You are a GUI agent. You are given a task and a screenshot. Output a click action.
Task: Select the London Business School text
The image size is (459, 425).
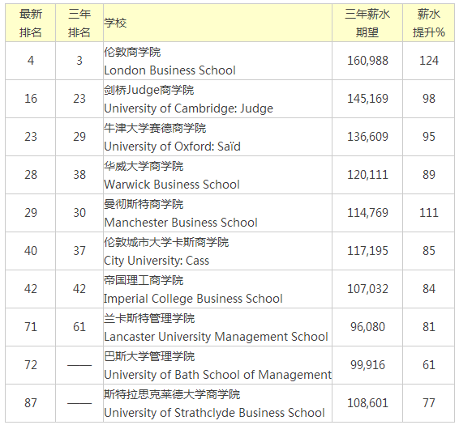(169, 70)
